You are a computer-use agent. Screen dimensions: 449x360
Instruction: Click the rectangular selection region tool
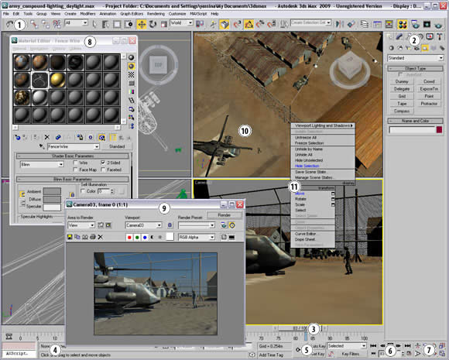click(x=117, y=24)
